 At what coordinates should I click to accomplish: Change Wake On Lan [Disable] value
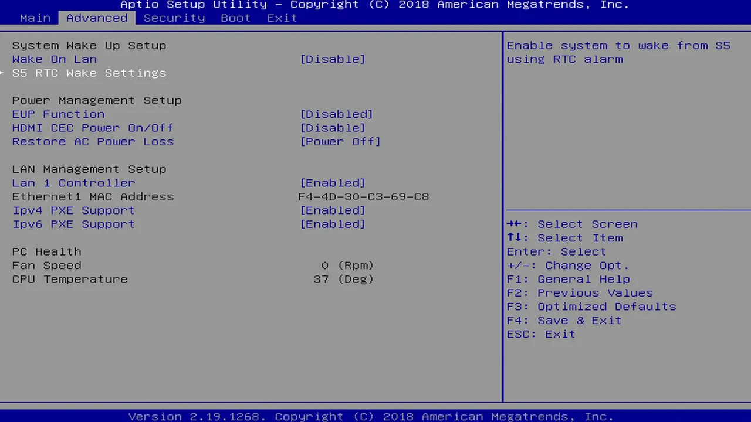tap(333, 59)
